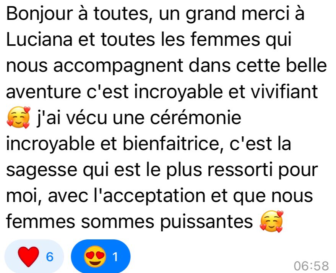Image resolution: width=336 pixels, height=273 pixels.
Task: Click the word "puissantes" in the message
Action: point(206,222)
